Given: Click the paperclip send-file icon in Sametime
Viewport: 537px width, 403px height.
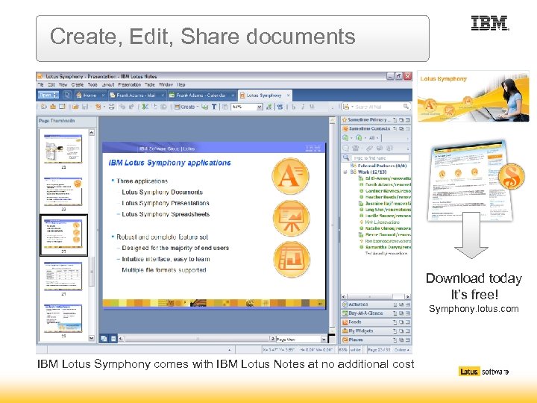Looking at the screenshot, I should [x=369, y=149].
